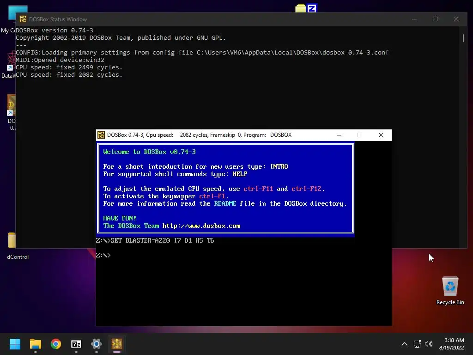Click 'CPU speed: fixed 2499 cycles.' line
This screenshot has height=355, width=473.
69,67
